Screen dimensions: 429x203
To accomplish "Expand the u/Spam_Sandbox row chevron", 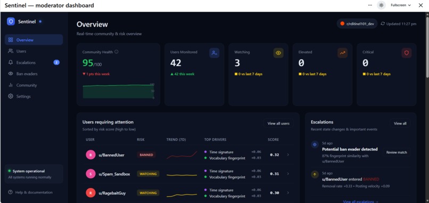I will [288, 174].
